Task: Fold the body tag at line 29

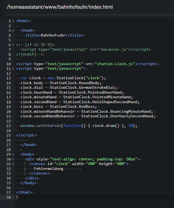Action: (13, 154)
